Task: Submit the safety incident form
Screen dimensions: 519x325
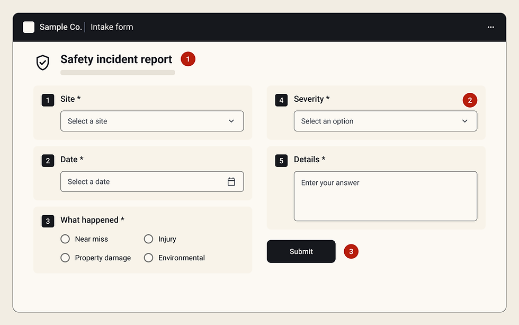Action: pos(301,251)
